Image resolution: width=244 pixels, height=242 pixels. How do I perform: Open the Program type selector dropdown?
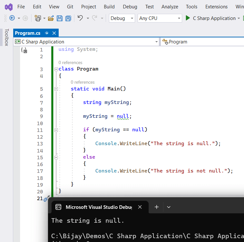[202, 42]
